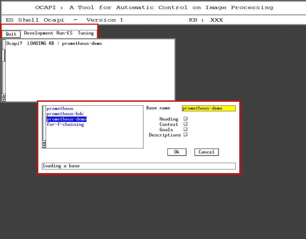Select prometheus in the base list

click(60, 108)
